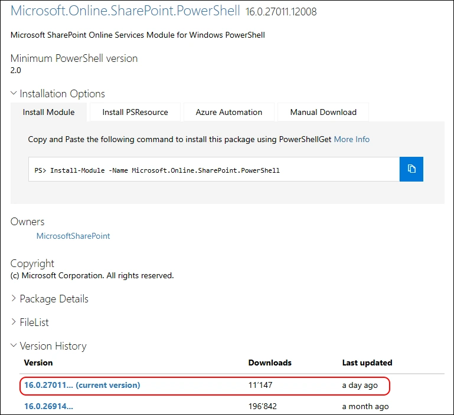Select the Install Module tab
This screenshot has height=415, width=454.
(48, 112)
